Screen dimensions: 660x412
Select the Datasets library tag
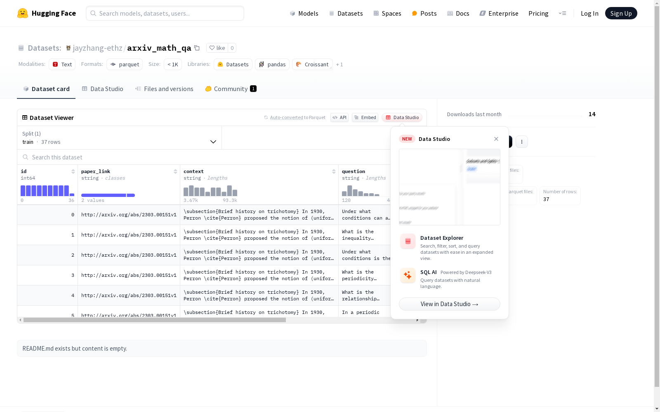coord(233,64)
